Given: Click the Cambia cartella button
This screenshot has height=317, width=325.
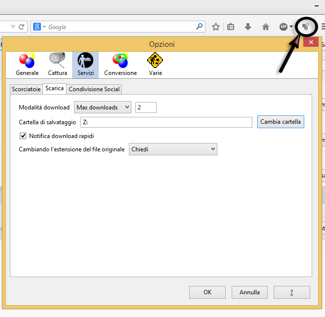Looking at the screenshot, I should 281,122.
